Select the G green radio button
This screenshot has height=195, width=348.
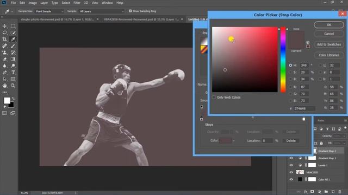point(290,94)
